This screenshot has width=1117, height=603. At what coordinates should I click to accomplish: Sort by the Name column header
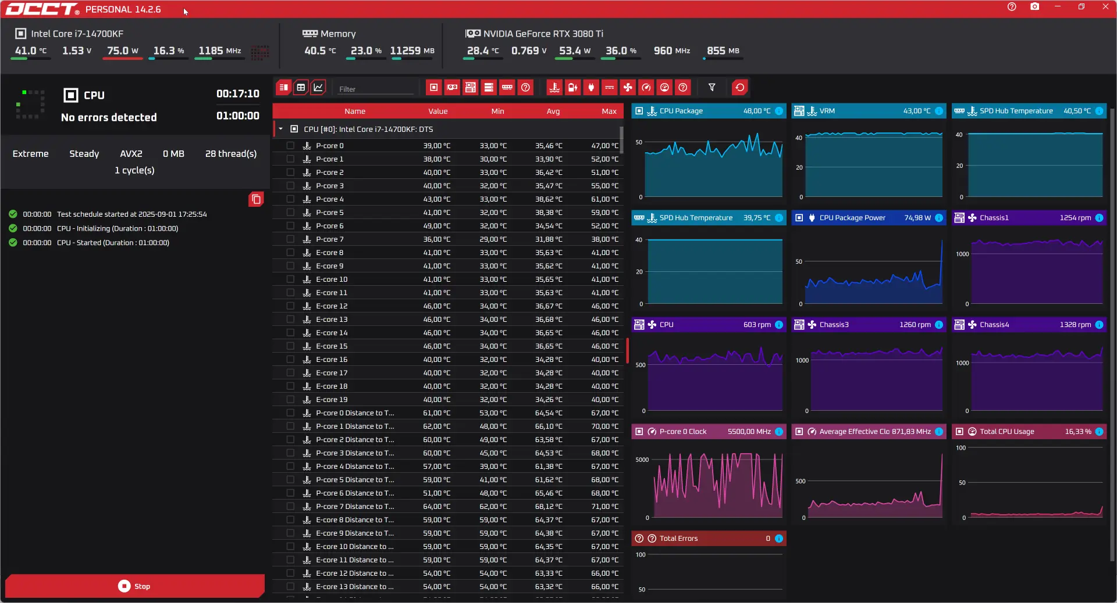(355, 112)
